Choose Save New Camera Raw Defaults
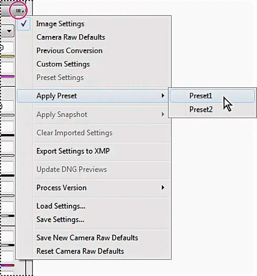The width and height of the screenshot is (257, 276). [87, 238]
